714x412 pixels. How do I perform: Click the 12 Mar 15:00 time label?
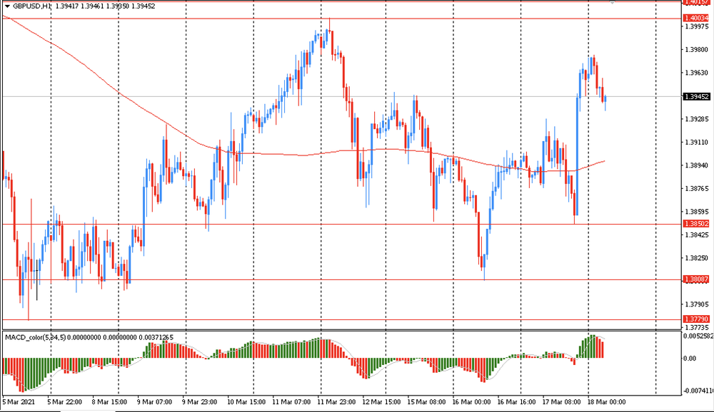pyautogui.click(x=382, y=403)
